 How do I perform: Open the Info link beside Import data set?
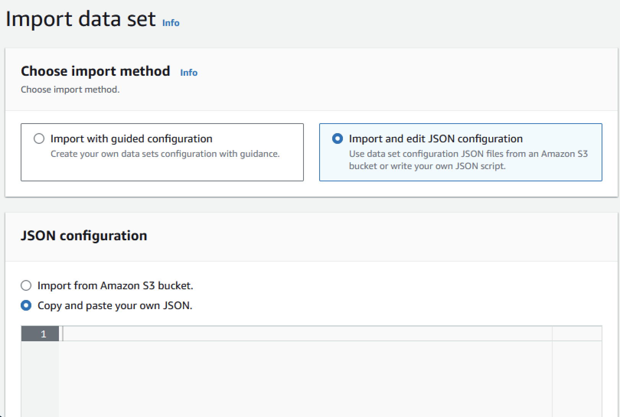(171, 23)
